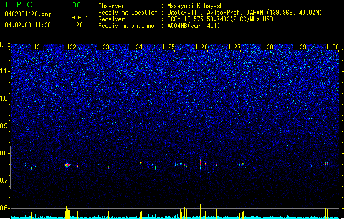345x219 pixels.
Task: Select observer name Masayuki Kobayashi
Action: [x=197, y=6]
